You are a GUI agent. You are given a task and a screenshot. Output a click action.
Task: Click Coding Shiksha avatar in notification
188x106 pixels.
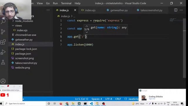click(144, 97)
